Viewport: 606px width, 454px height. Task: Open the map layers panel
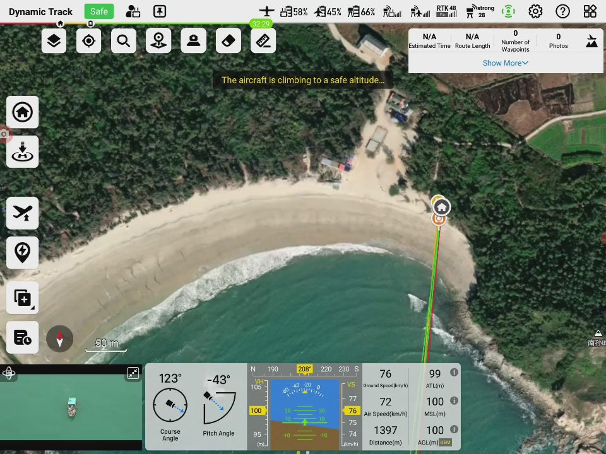(x=54, y=41)
